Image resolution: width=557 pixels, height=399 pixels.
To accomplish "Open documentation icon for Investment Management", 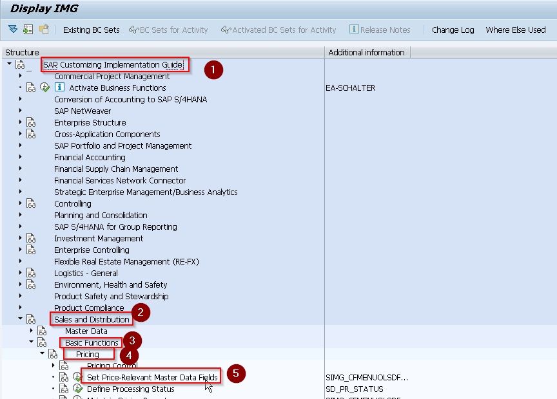I will (x=31, y=238).
